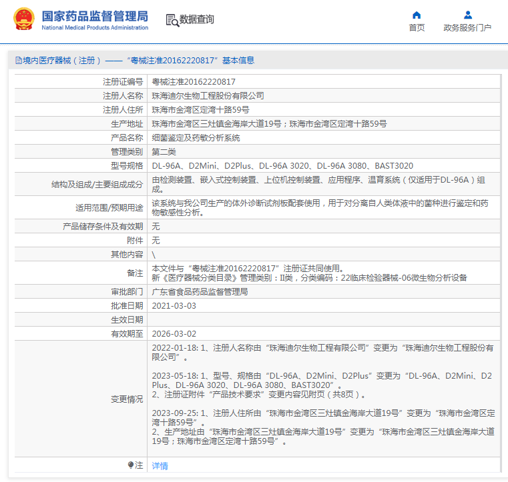Click the 产品名称 label
Image resolution: width=508 pixels, height=482 pixels.
127,138
